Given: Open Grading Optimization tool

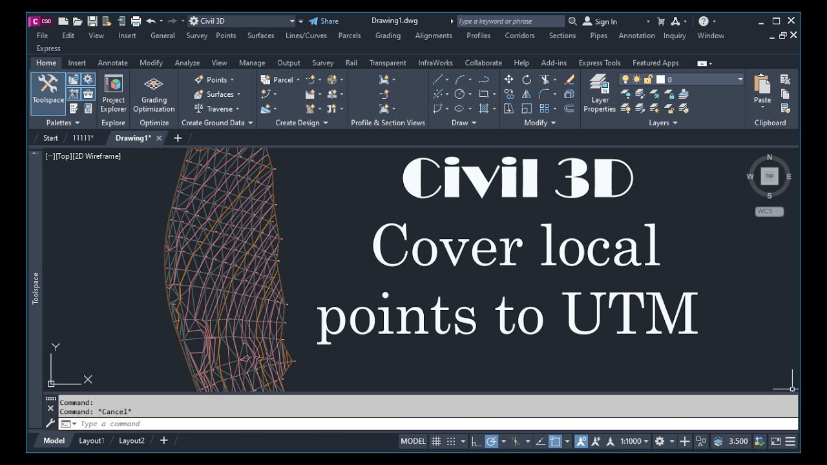Looking at the screenshot, I should [154, 94].
